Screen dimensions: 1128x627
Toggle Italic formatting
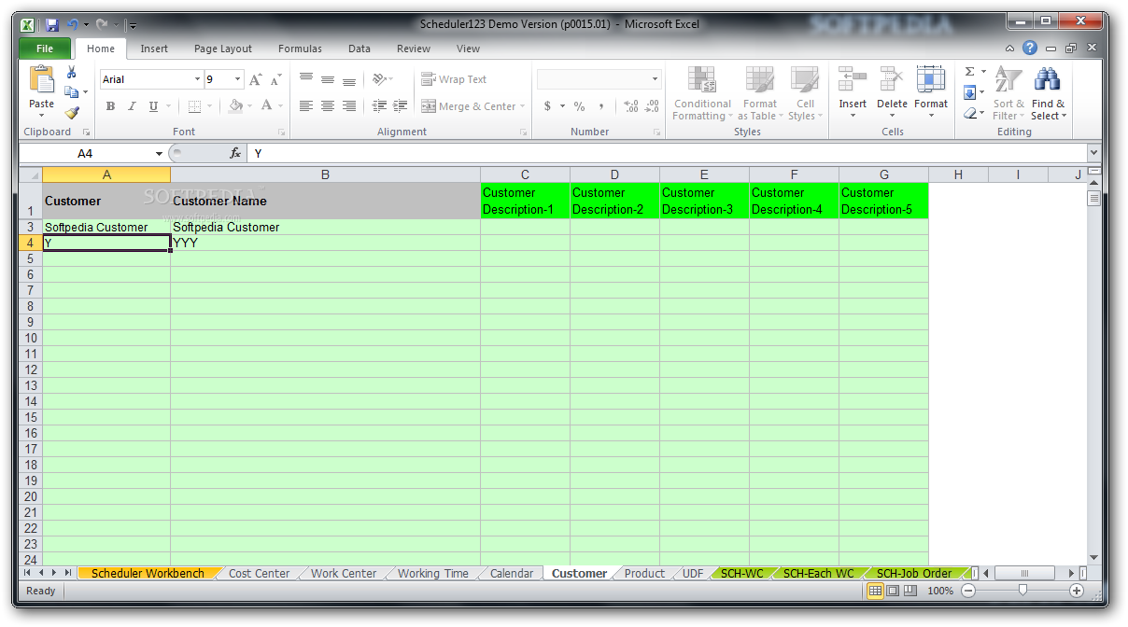pyautogui.click(x=132, y=106)
